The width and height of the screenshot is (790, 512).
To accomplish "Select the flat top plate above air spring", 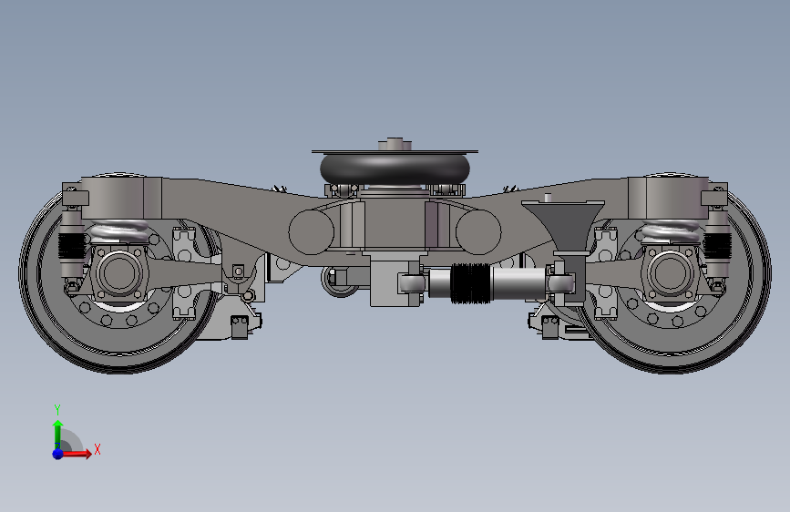I will (395, 151).
